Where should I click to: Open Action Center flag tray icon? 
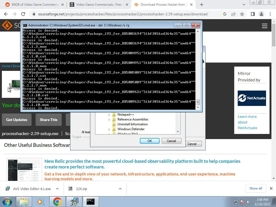pyautogui.click(x=242, y=202)
